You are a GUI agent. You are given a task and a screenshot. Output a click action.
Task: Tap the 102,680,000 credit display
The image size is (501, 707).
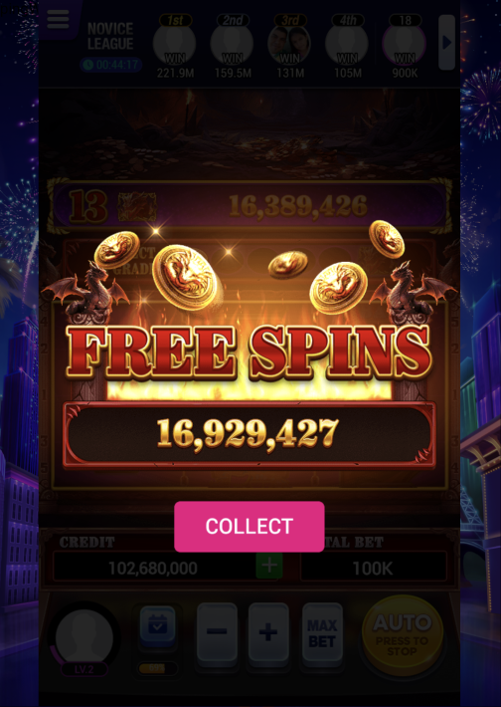click(153, 569)
